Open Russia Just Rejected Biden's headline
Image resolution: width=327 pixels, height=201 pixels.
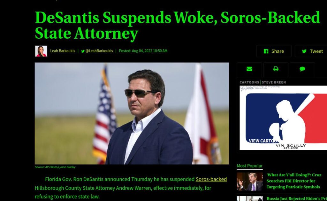pos(297,198)
